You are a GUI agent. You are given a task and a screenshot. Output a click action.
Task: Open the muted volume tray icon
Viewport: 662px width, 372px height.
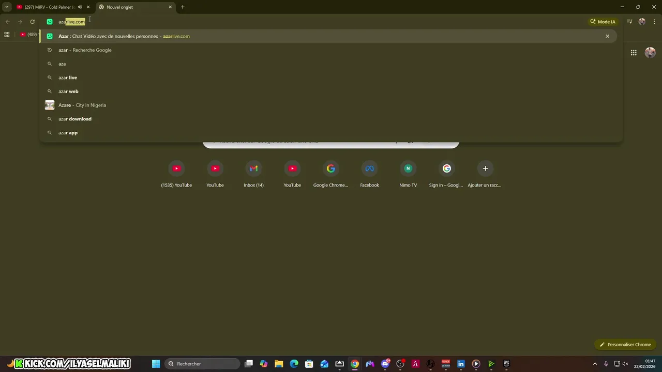coord(625,364)
